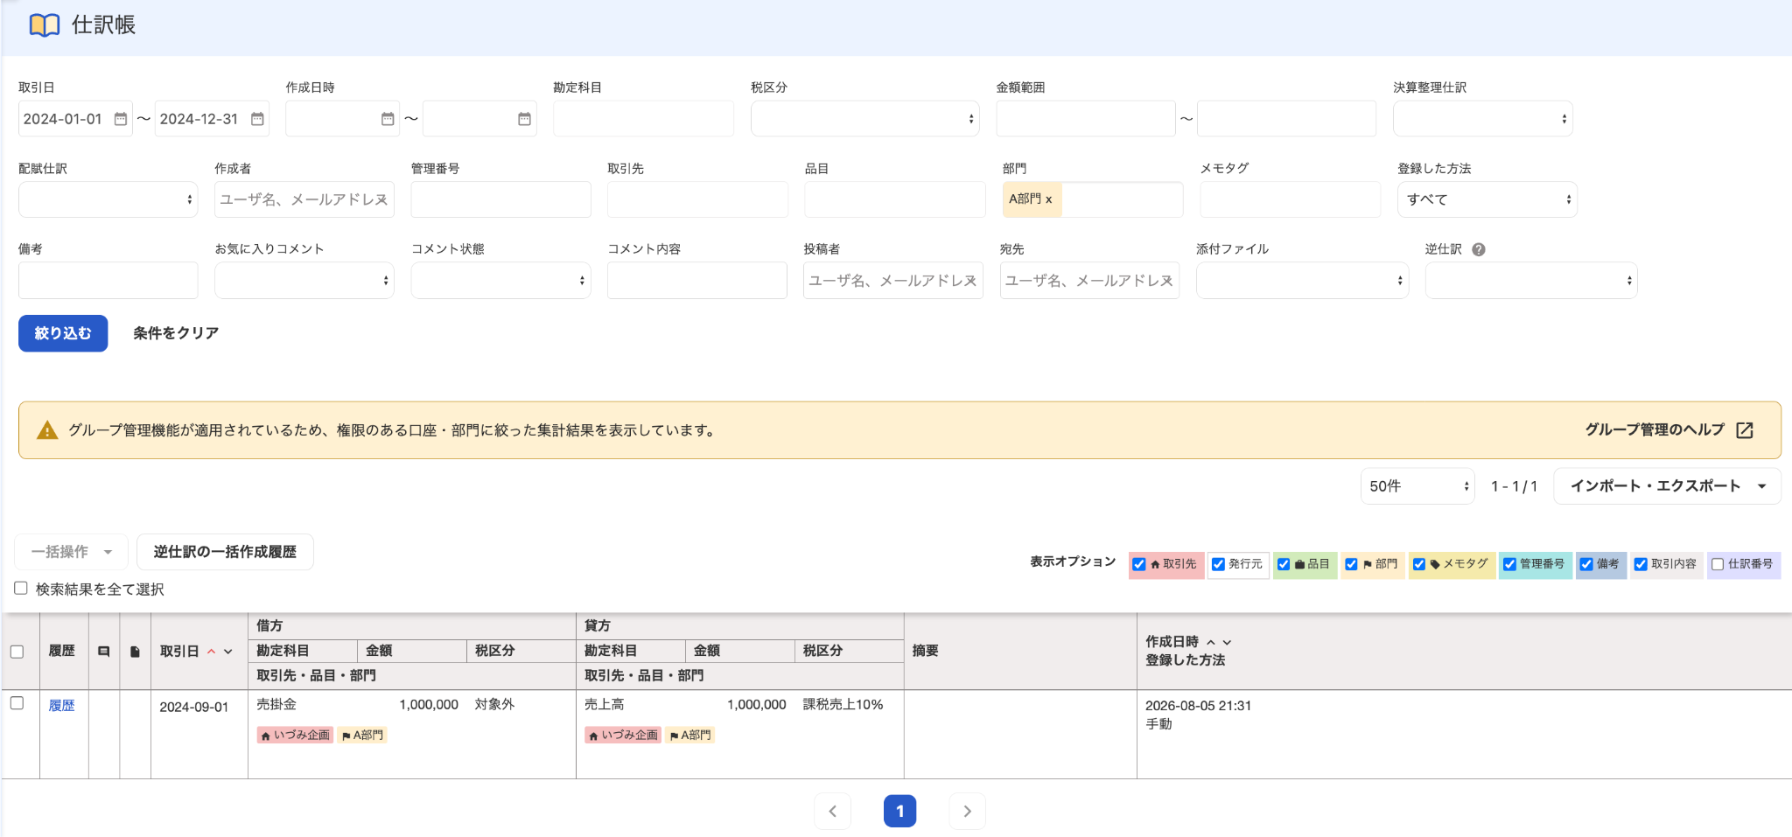Click the 絞り込む filter button
Viewport: 1792px width, 837px height.
pyautogui.click(x=63, y=333)
